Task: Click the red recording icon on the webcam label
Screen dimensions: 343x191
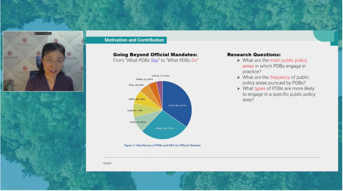Action: [x=35, y=33]
